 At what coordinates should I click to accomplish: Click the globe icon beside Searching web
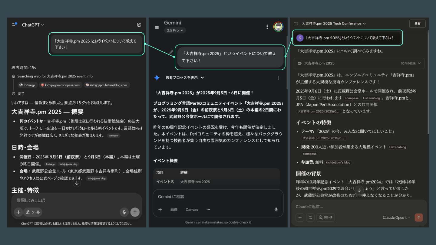coord(14,76)
